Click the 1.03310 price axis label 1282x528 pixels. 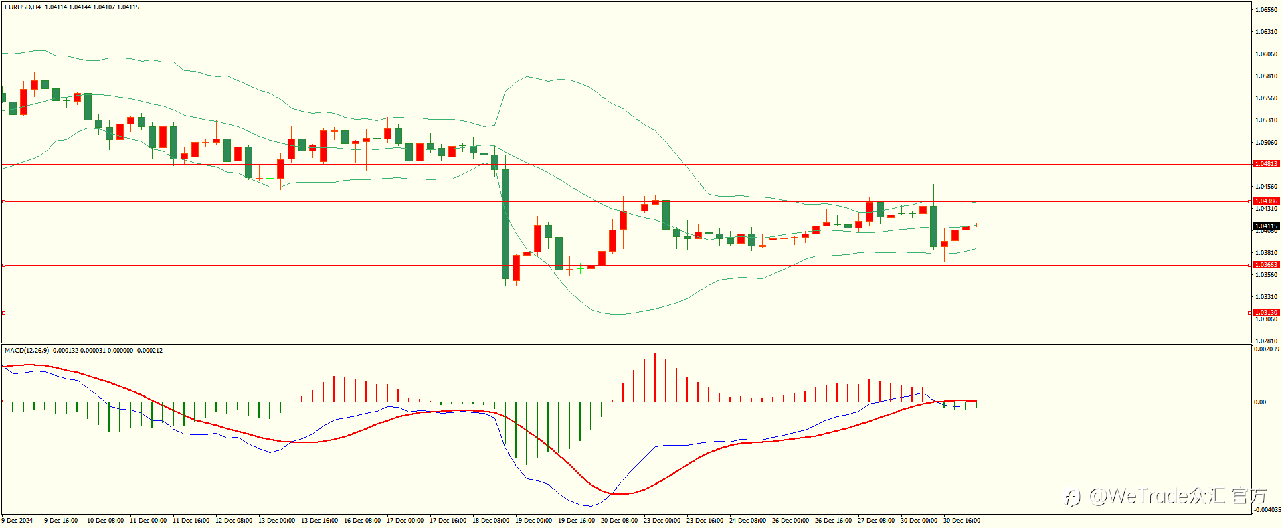click(x=1267, y=297)
